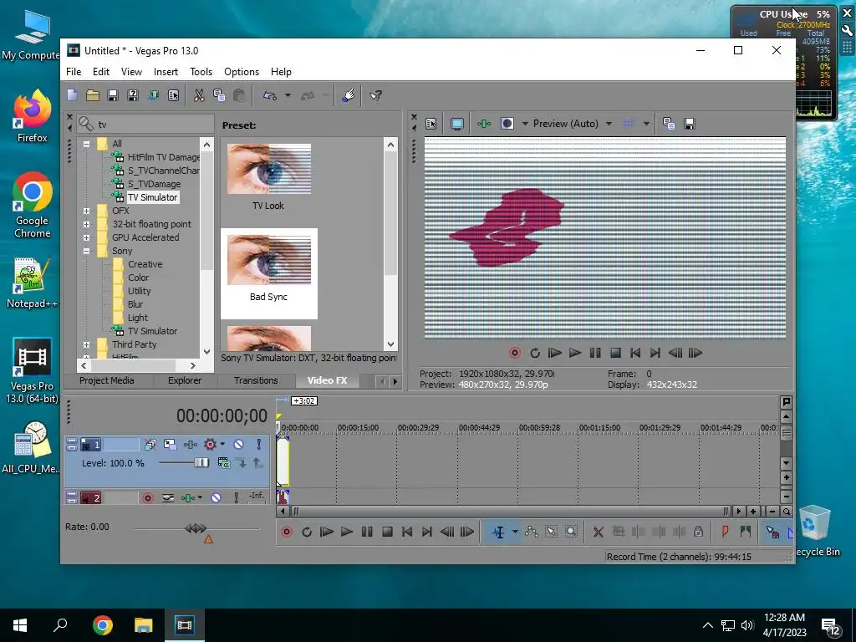Toggle Loop Playback under the preview
The height and width of the screenshot is (642, 856).
tap(534, 354)
